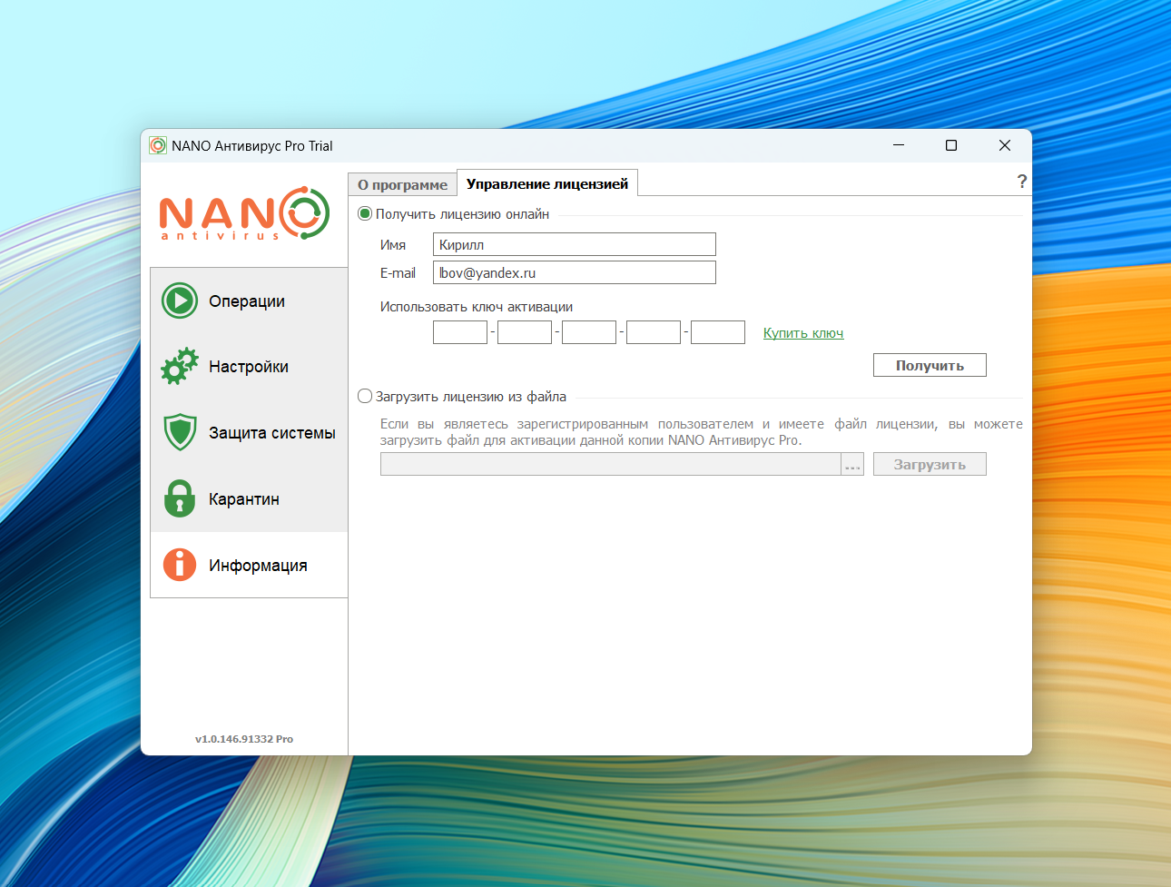This screenshot has width=1171, height=887.
Task: Open the 'Управление лицензией' tab
Action: pyautogui.click(x=546, y=183)
